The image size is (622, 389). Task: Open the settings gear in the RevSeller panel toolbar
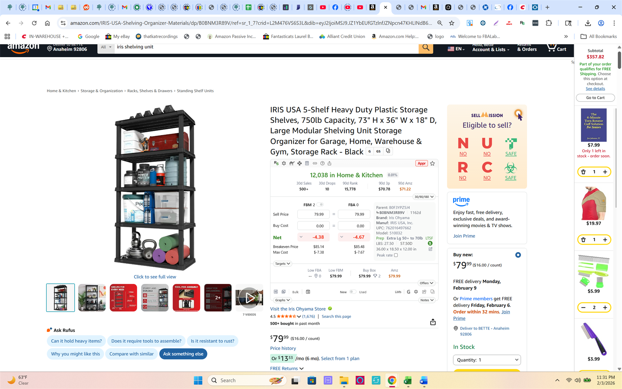[284, 163]
